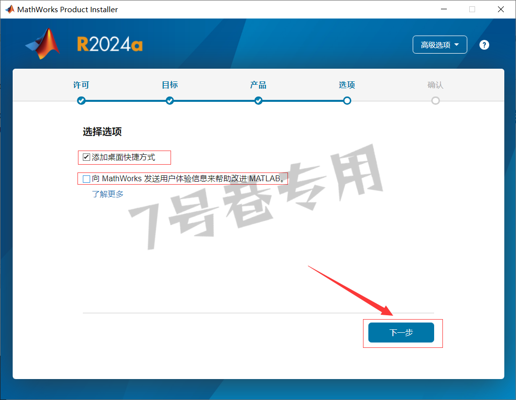Click the 目标 completed step marker

point(170,101)
